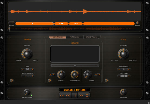Viewport: 150px width, 104px height.
Task: Click the Pitch knob
Action: click(123, 54)
